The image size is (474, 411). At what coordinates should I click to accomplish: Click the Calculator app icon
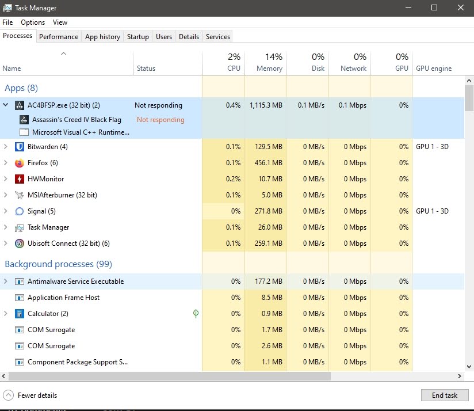[x=20, y=314]
